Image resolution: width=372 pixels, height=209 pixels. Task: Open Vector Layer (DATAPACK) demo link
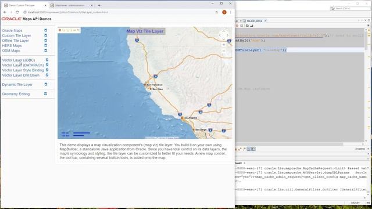tap(23, 65)
